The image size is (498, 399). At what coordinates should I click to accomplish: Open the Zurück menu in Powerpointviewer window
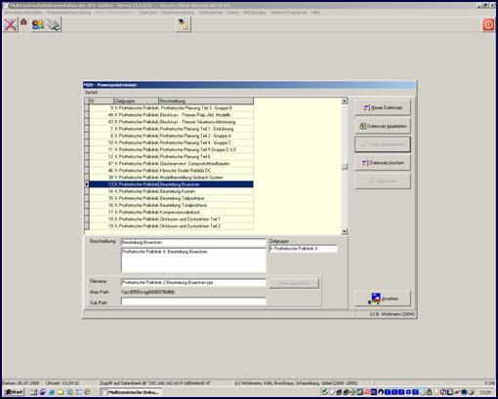[91, 93]
